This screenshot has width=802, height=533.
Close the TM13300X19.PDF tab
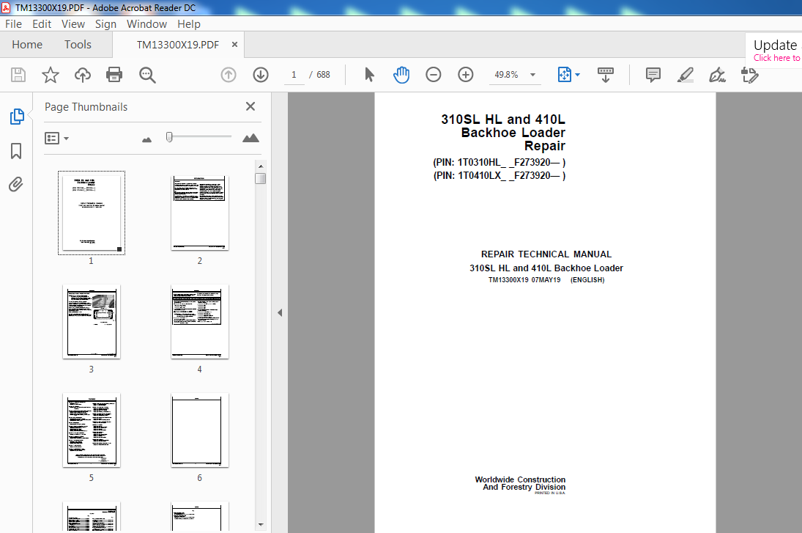[234, 45]
